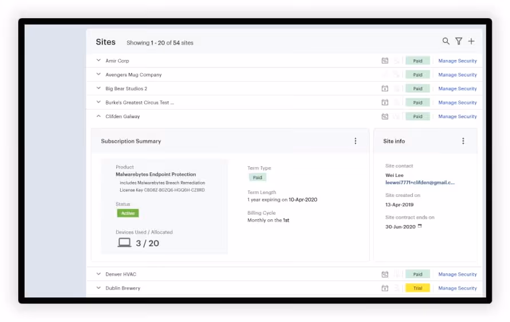The image size is (510, 322).
Task: Open Manage Security for Big Bear Studios 2
Action: click(x=457, y=88)
